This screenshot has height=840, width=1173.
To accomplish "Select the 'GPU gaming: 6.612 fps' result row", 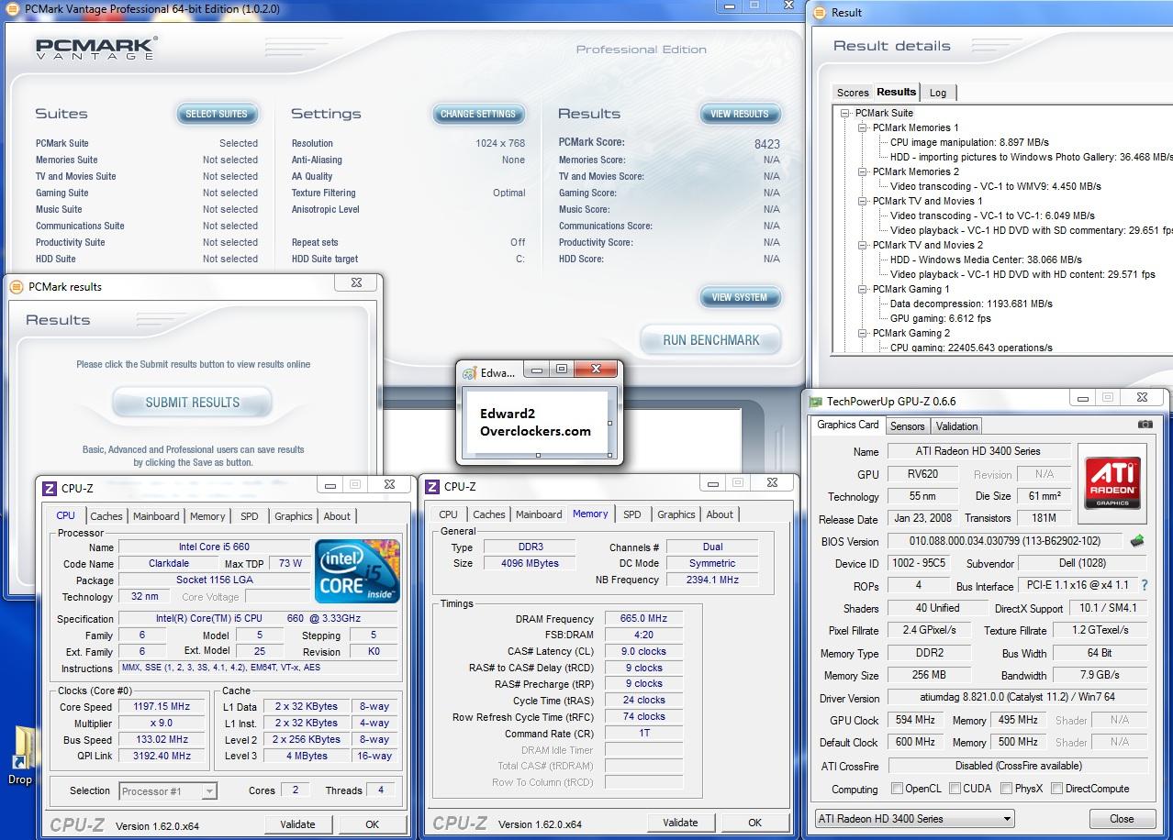I will [x=941, y=318].
